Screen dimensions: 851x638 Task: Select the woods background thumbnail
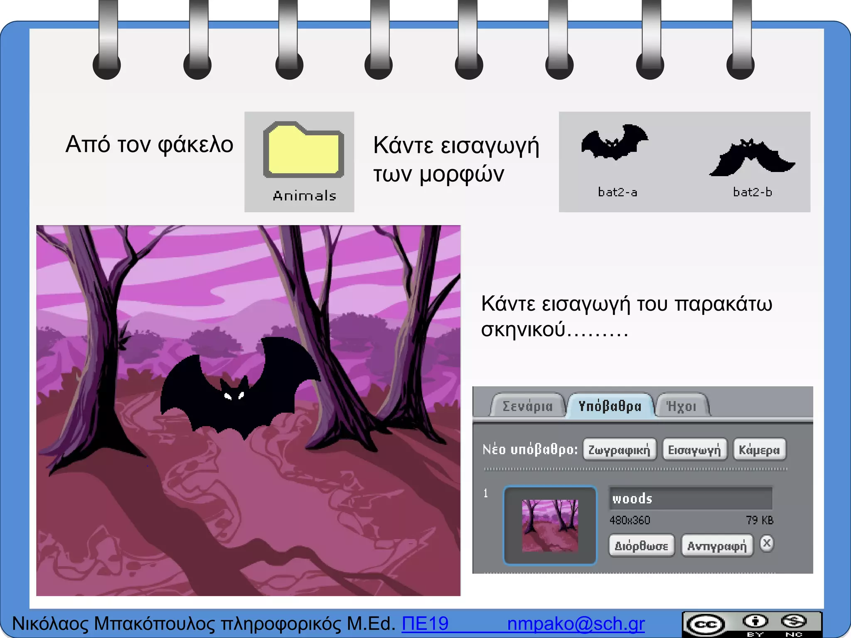point(550,525)
